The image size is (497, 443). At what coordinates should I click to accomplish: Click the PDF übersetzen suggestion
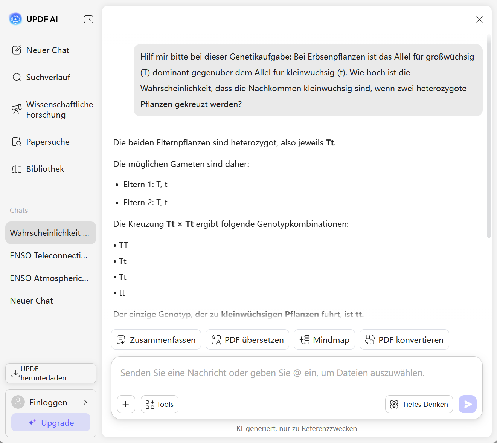tap(247, 339)
